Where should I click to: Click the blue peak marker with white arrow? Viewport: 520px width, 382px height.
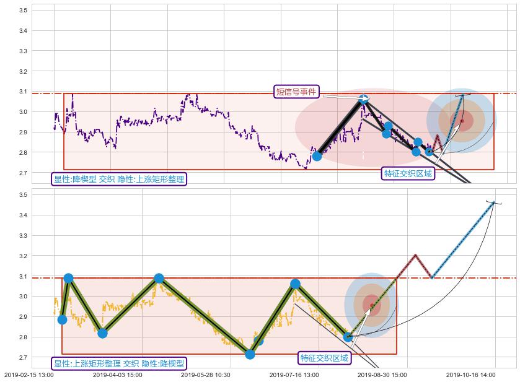pos(363,99)
